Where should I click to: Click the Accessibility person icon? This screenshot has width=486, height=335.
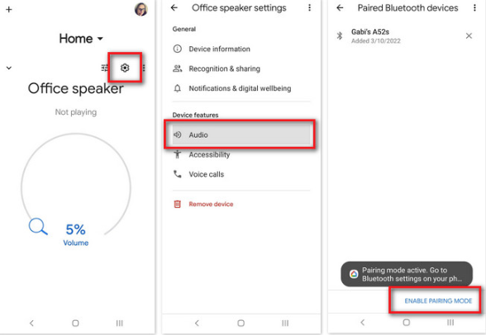click(177, 154)
